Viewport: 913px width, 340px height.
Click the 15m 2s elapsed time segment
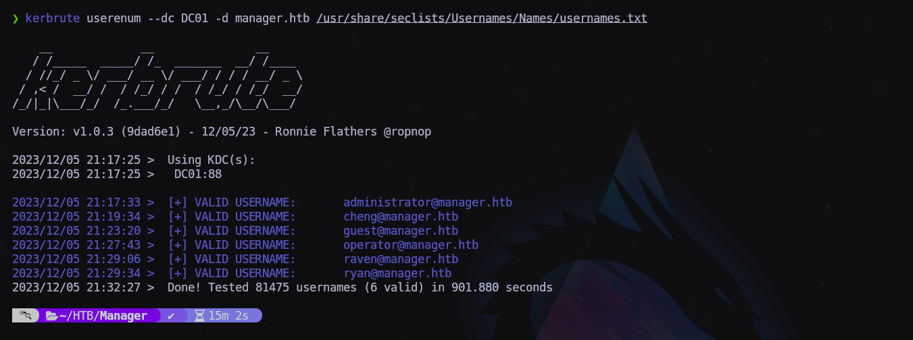pos(228,316)
